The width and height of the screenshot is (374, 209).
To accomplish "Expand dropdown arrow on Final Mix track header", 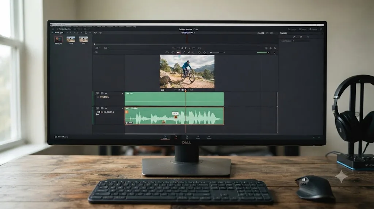I will pos(123,94).
